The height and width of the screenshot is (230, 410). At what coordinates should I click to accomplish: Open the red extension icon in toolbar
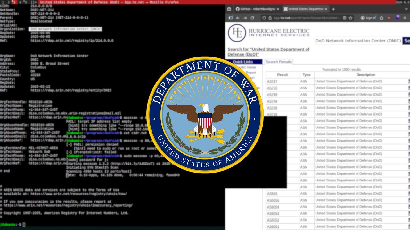click(389, 18)
